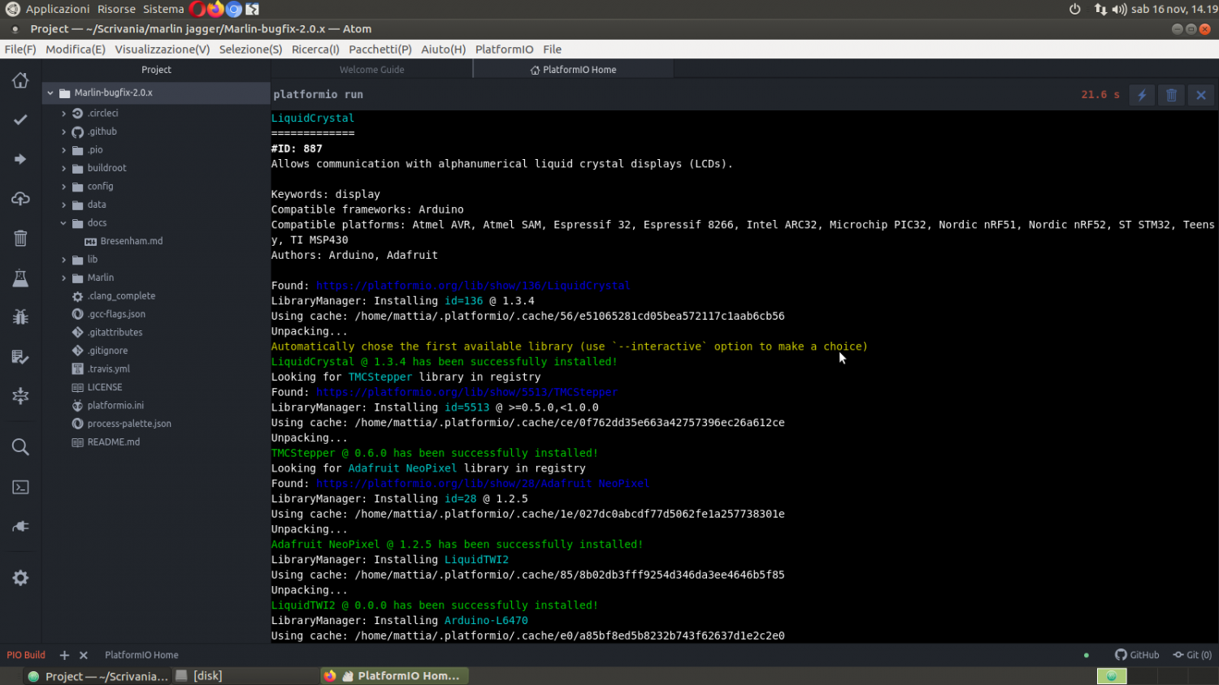The height and width of the screenshot is (685, 1219).
Task: Expand the .github folder
Action: point(63,131)
